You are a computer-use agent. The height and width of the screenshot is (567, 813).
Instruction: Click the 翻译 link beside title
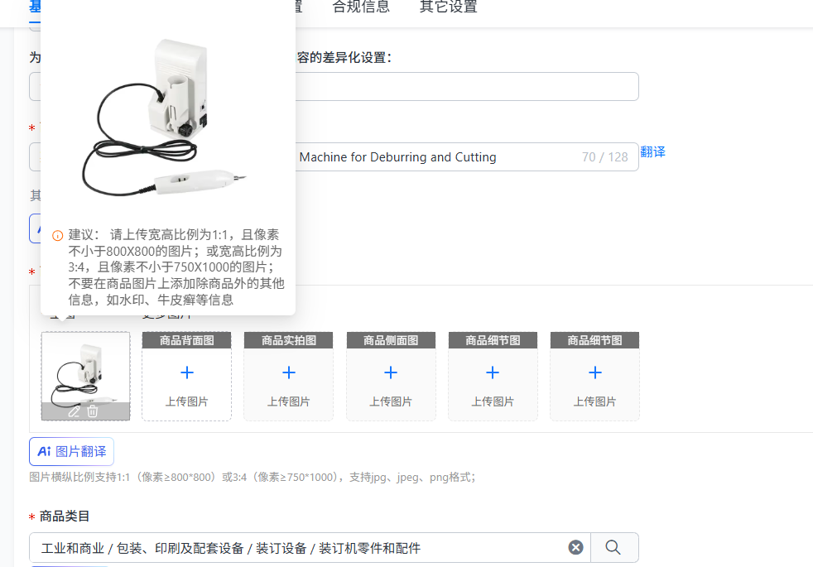pos(652,151)
